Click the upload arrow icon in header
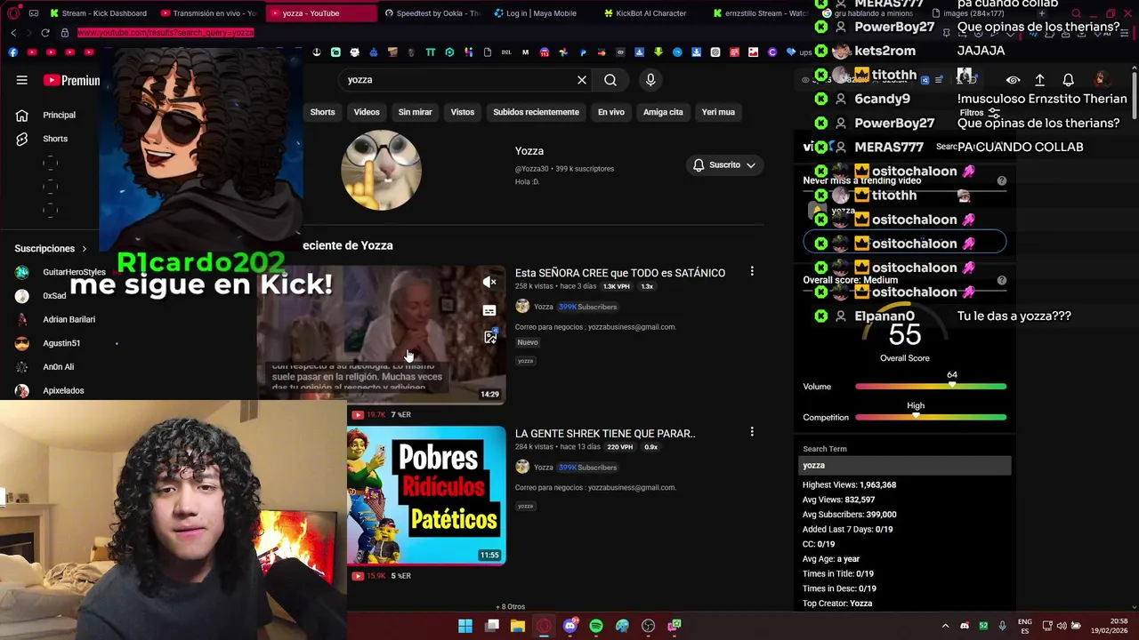The height and width of the screenshot is (640, 1139). coord(1039,80)
